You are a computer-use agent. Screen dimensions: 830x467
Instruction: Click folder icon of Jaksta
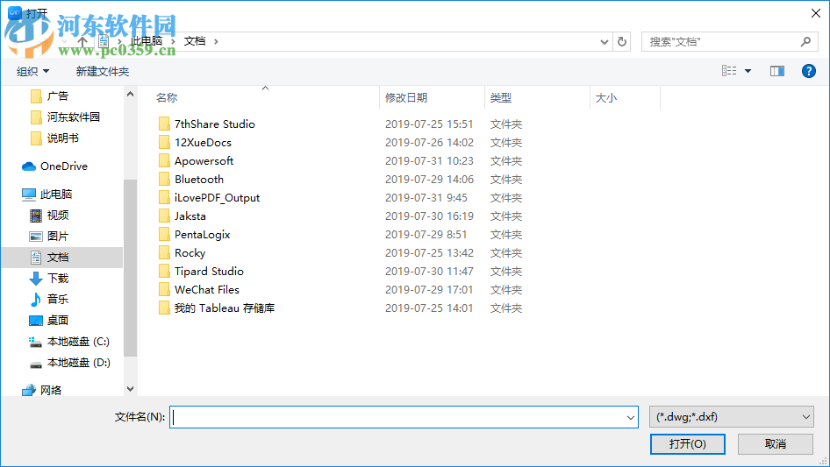164,216
